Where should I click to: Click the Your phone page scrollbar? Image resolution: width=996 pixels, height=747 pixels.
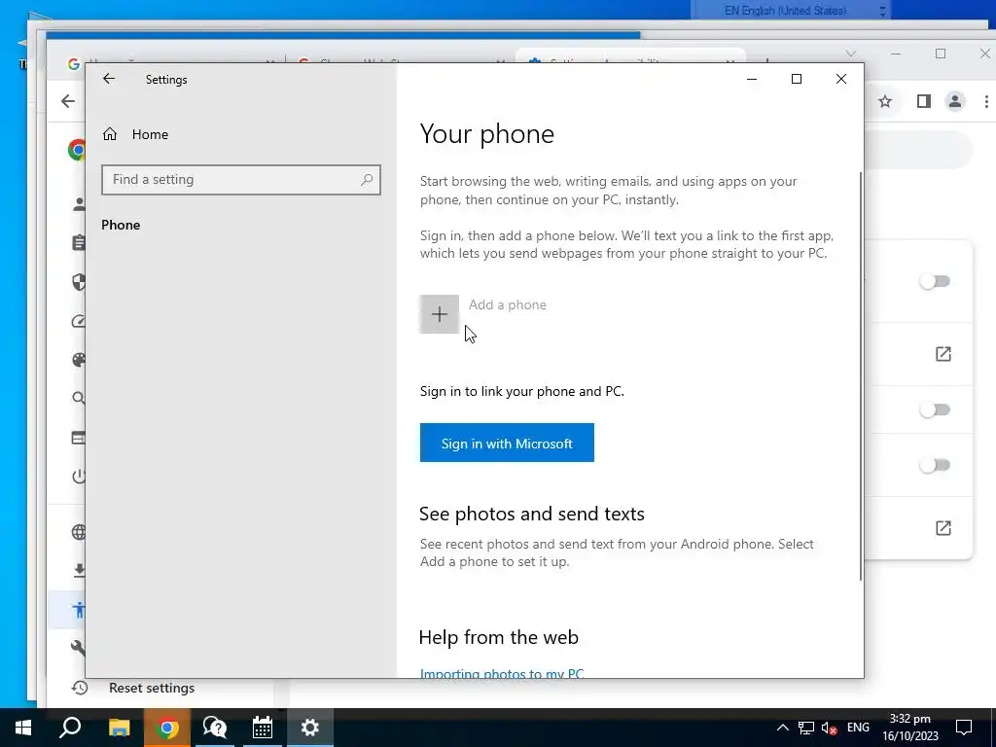pyautogui.click(x=861, y=374)
